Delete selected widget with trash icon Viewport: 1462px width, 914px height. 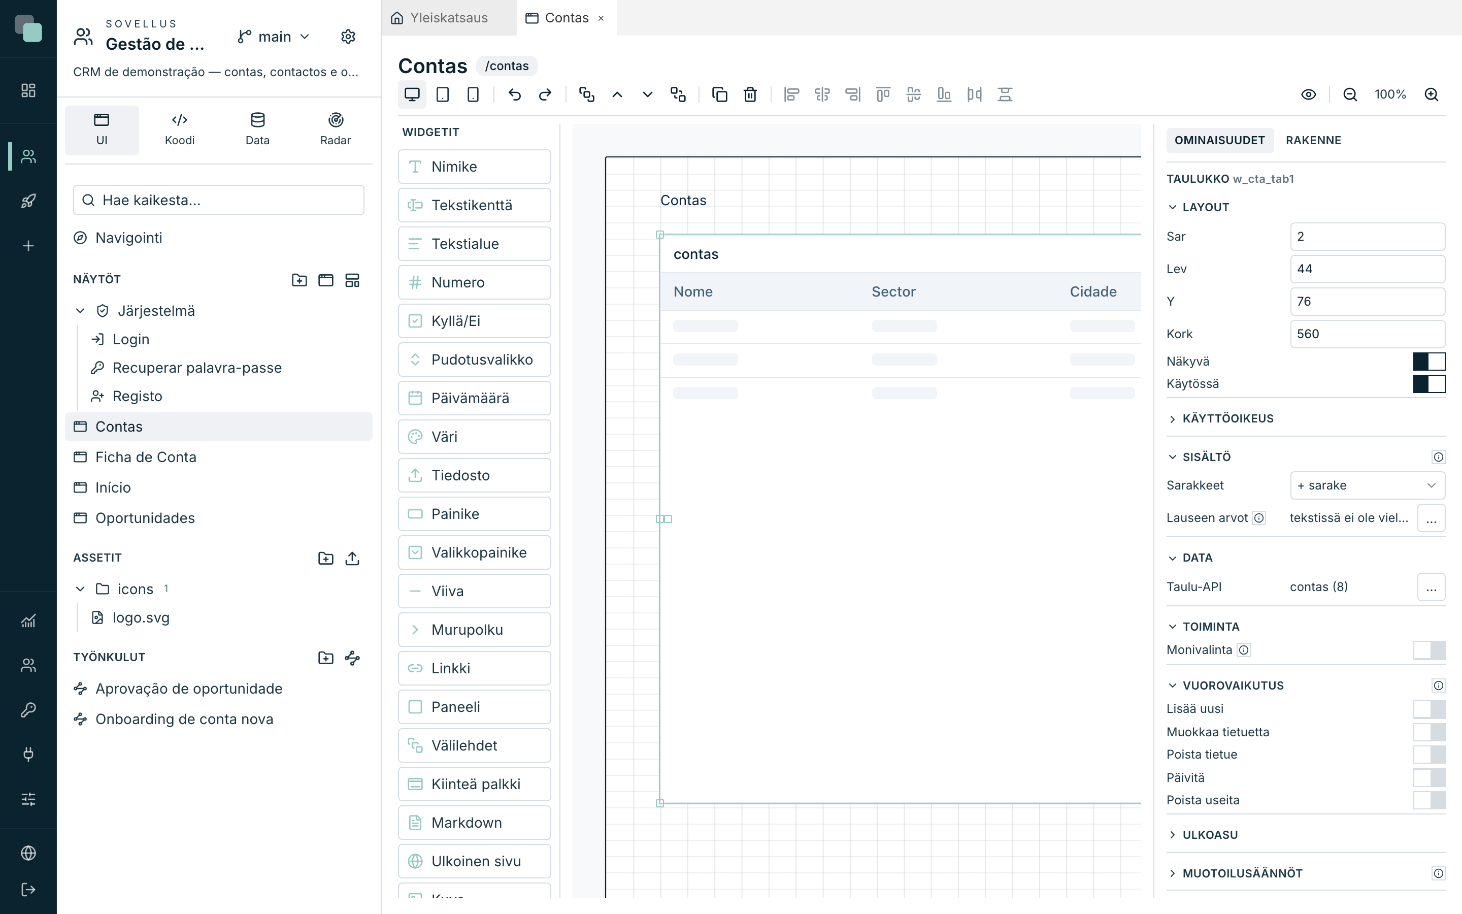tap(750, 94)
